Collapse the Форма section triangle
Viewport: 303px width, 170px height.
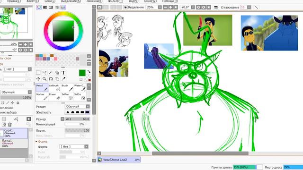click(36, 142)
